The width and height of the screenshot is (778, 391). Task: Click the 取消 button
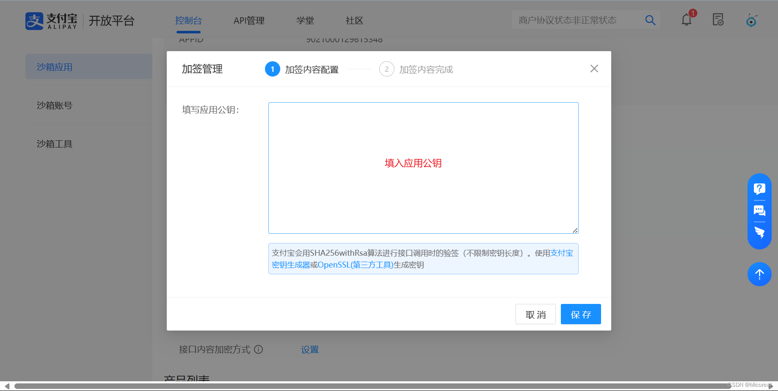[x=535, y=314]
